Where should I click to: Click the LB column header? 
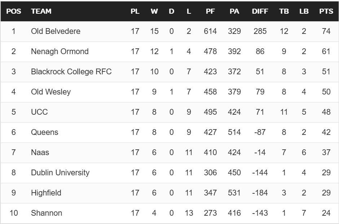[304, 11]
